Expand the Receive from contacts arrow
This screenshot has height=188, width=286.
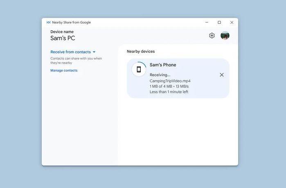[x=94, y=52]
